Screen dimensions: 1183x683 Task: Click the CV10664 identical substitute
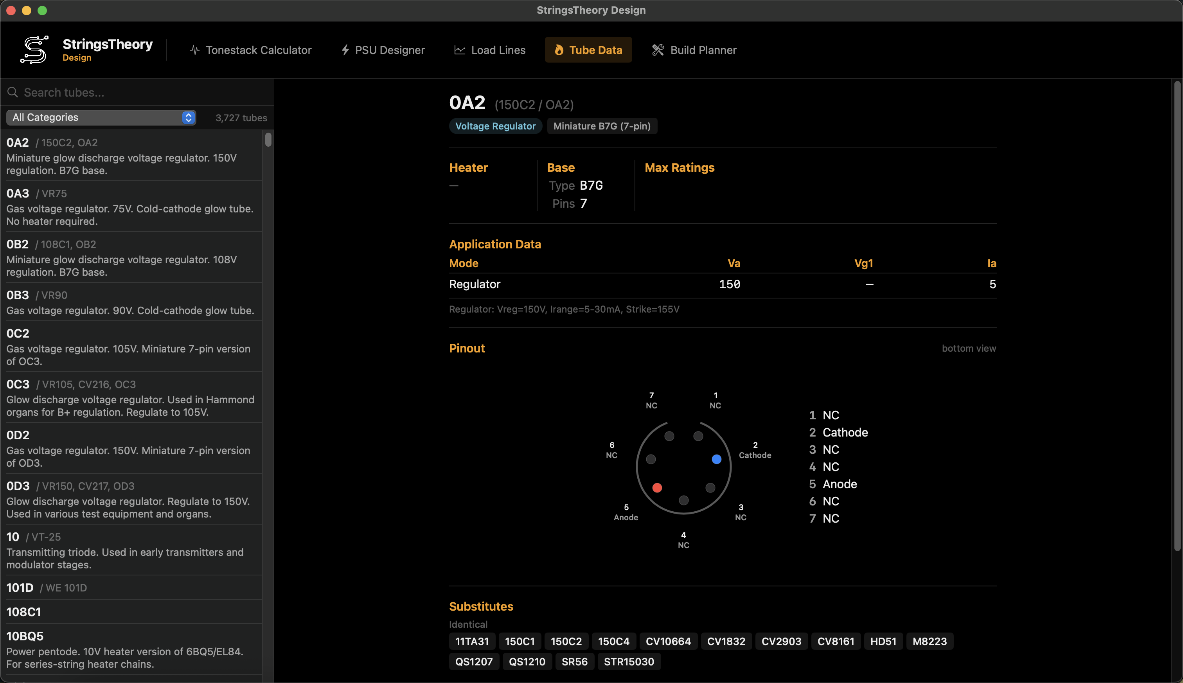669,641
